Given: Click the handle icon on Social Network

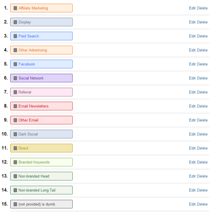Looking at the screenshot, I should 15,78.
